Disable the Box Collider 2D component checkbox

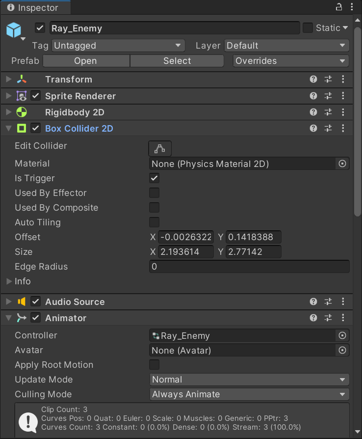coord(35,128)
